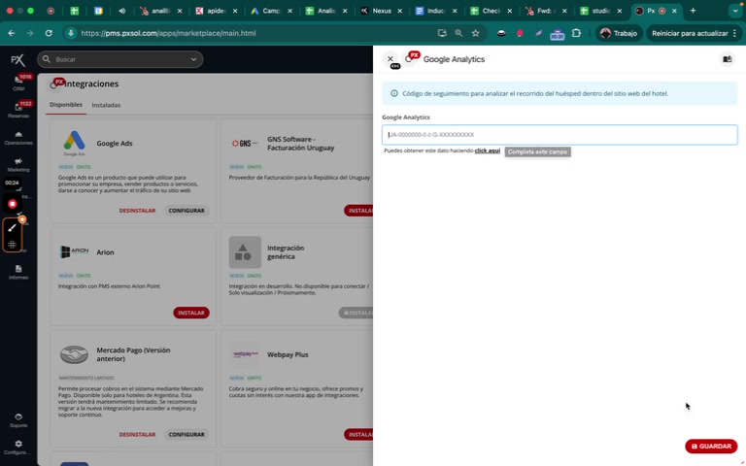Open the CRM sidebar icon
This screenshot has width=746, height=466.
click(x=18, y=83)
